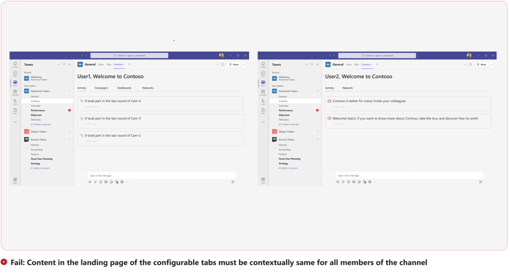Select the Posts tab in General channel
The height and width of the screenshot is (273, 510).
[101, 64]
